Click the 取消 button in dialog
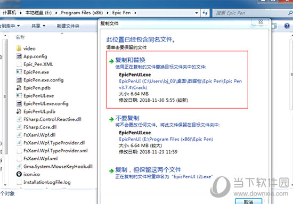This screenshot has height=204, width=293. [249, 201]
